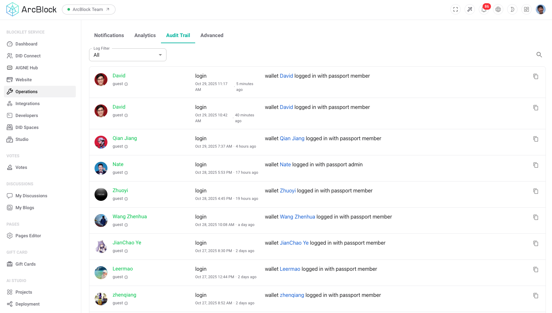This screenshot has height=313, width=552.
Task: Select the language globe icon
Action: tap(498, 9)
